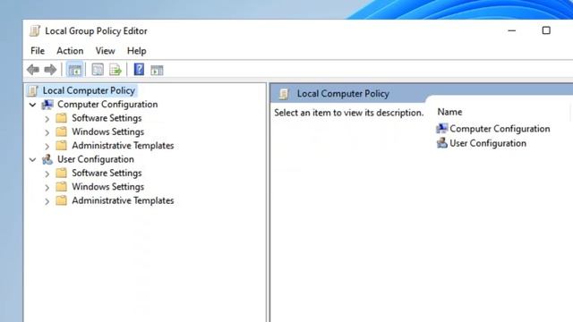This screenshot has width=573, height=322.
Task: Select Software Settings label under Computer Configuration
Action: tap(107, 118)
